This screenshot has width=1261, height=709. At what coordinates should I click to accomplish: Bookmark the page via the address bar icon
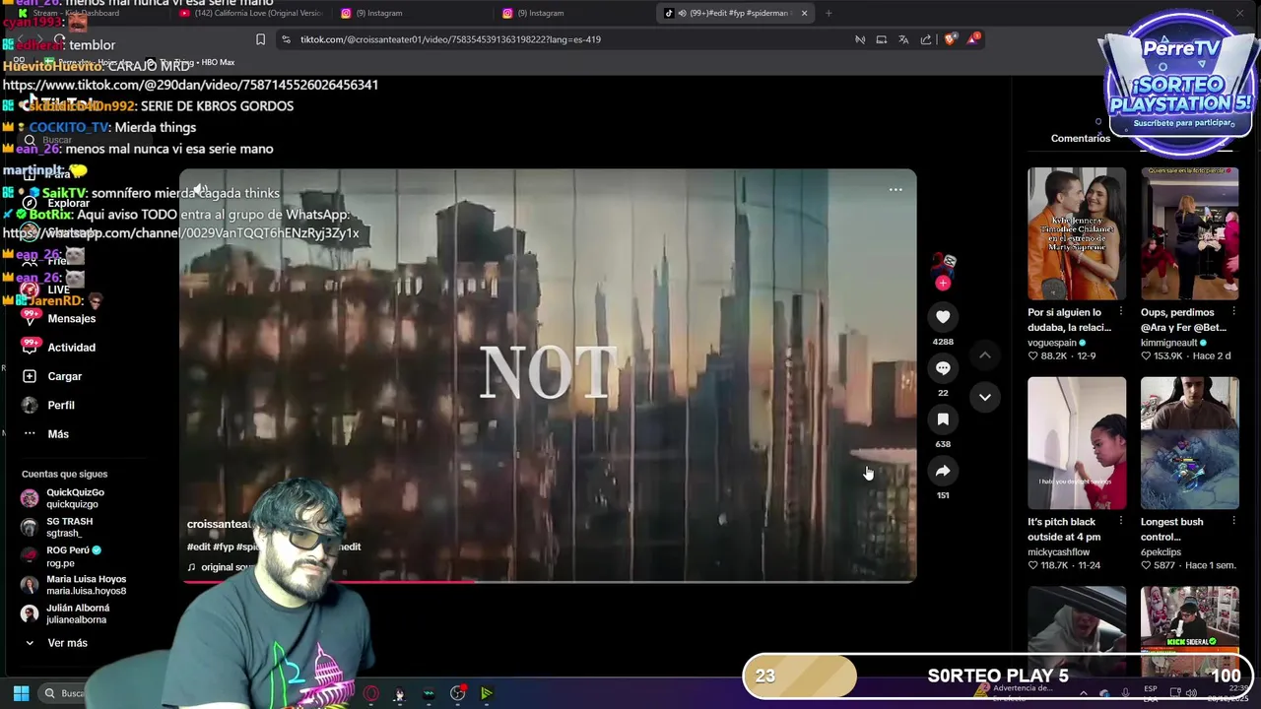(x=260, y=39)
